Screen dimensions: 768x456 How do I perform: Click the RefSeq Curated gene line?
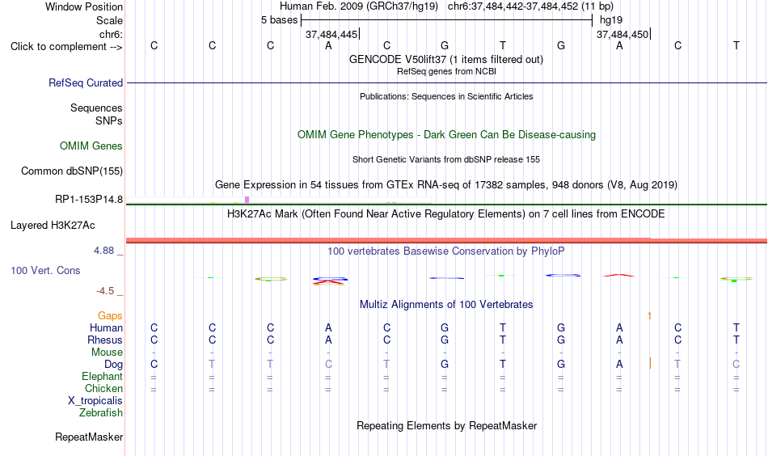(x=446, y=82)
